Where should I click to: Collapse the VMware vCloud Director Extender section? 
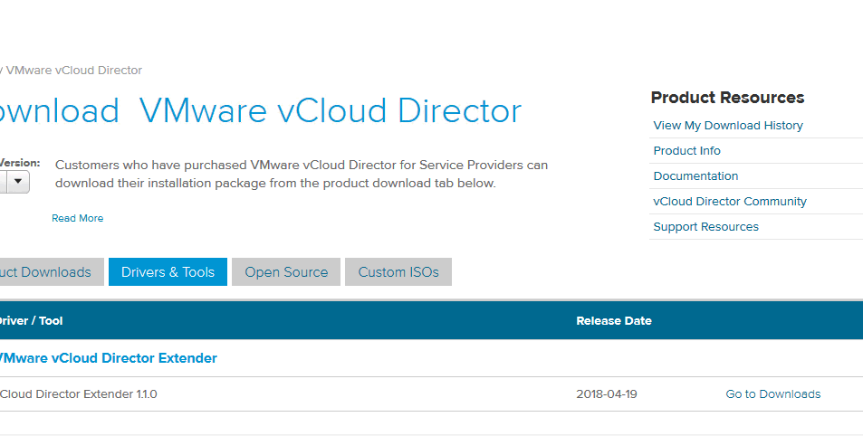click(107, 358)
